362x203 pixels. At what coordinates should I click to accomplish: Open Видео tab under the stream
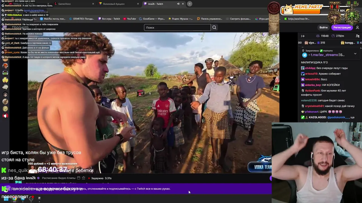(62, 178)
